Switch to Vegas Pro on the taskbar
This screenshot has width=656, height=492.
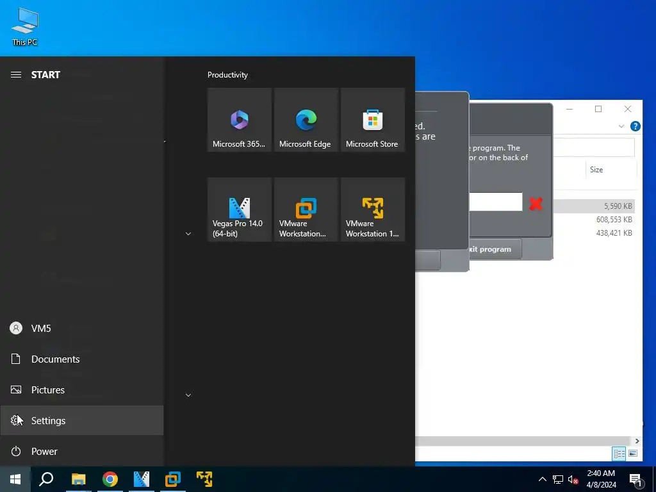click(x=142, y=479)
